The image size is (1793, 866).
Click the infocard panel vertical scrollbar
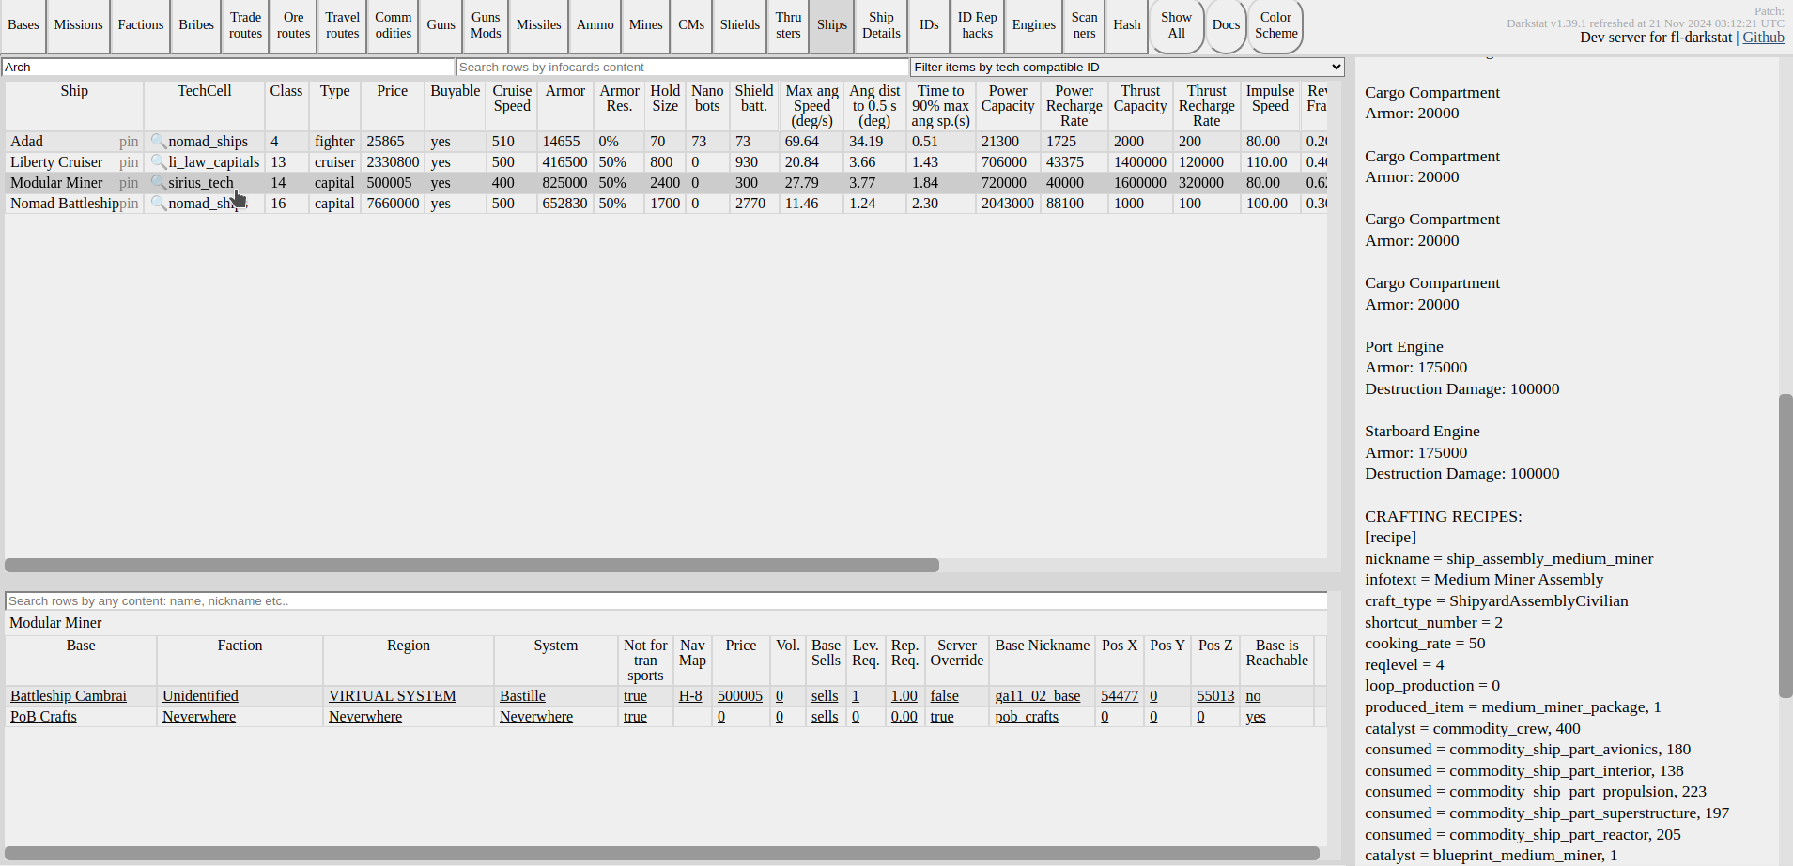[x=1785, y=544]
